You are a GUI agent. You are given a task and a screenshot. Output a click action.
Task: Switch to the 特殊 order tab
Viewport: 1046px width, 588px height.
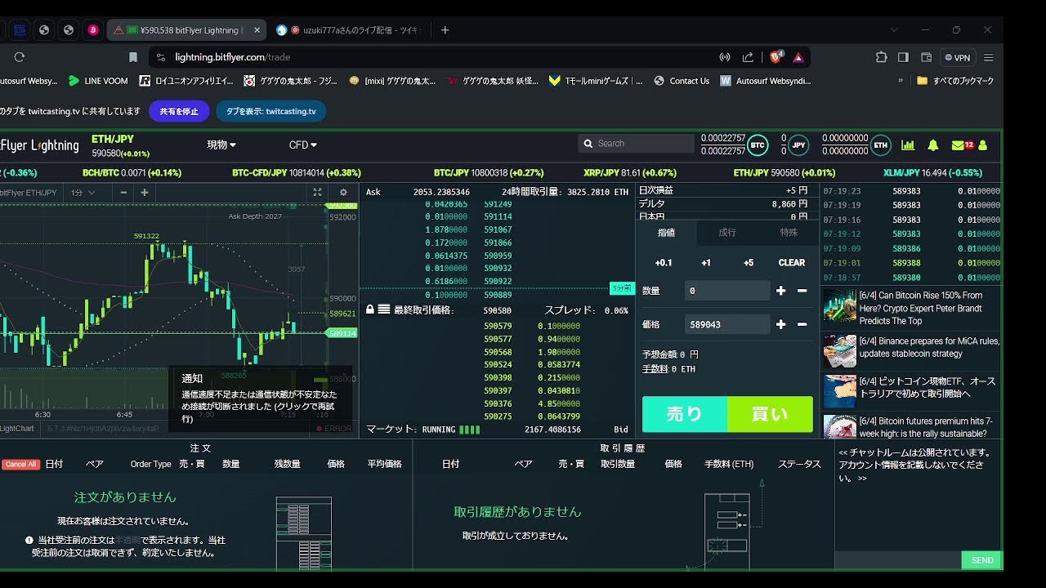click(x=788, y=233)
